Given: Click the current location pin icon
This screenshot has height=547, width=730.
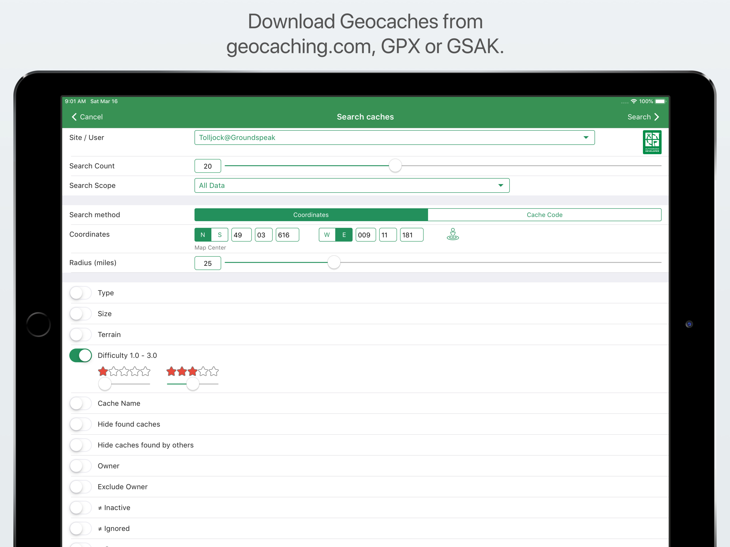Looking at the screenshot, I should [452, 234].
